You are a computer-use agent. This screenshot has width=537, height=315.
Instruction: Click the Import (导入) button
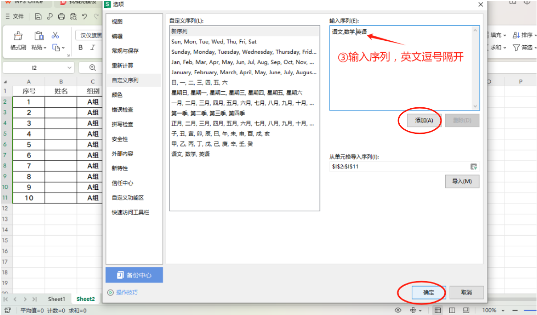click(462, 181)
